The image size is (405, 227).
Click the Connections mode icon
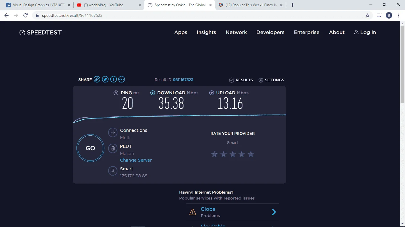(x=113, y=132)
